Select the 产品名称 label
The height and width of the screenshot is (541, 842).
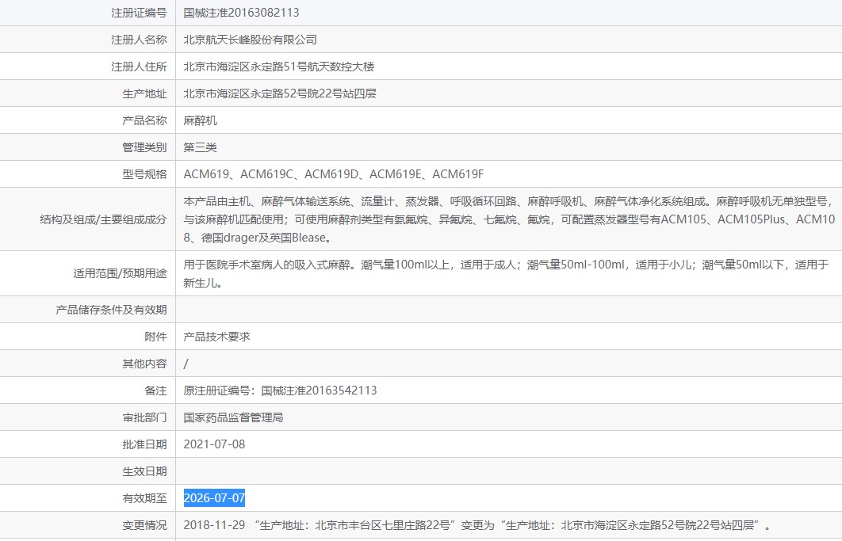point(144,120)
